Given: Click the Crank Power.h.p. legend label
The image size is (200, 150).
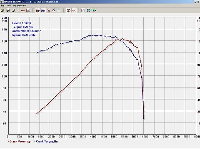Looking at the screenshot, I should point(20,142).
